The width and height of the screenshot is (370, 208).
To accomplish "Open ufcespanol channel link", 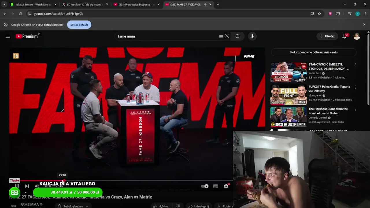I will (315, 96).
